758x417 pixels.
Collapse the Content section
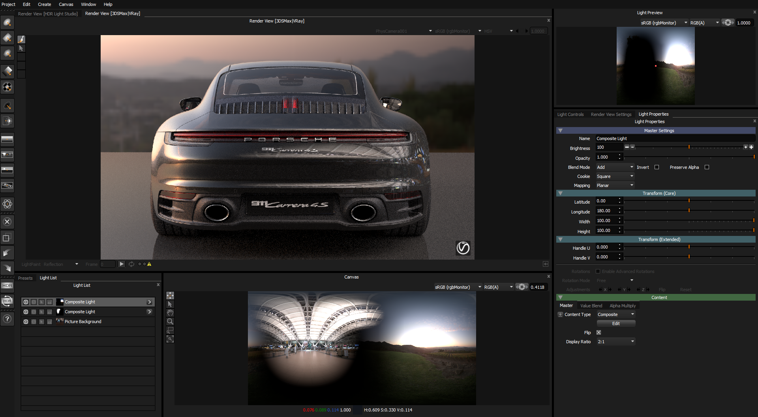(560, 297)
